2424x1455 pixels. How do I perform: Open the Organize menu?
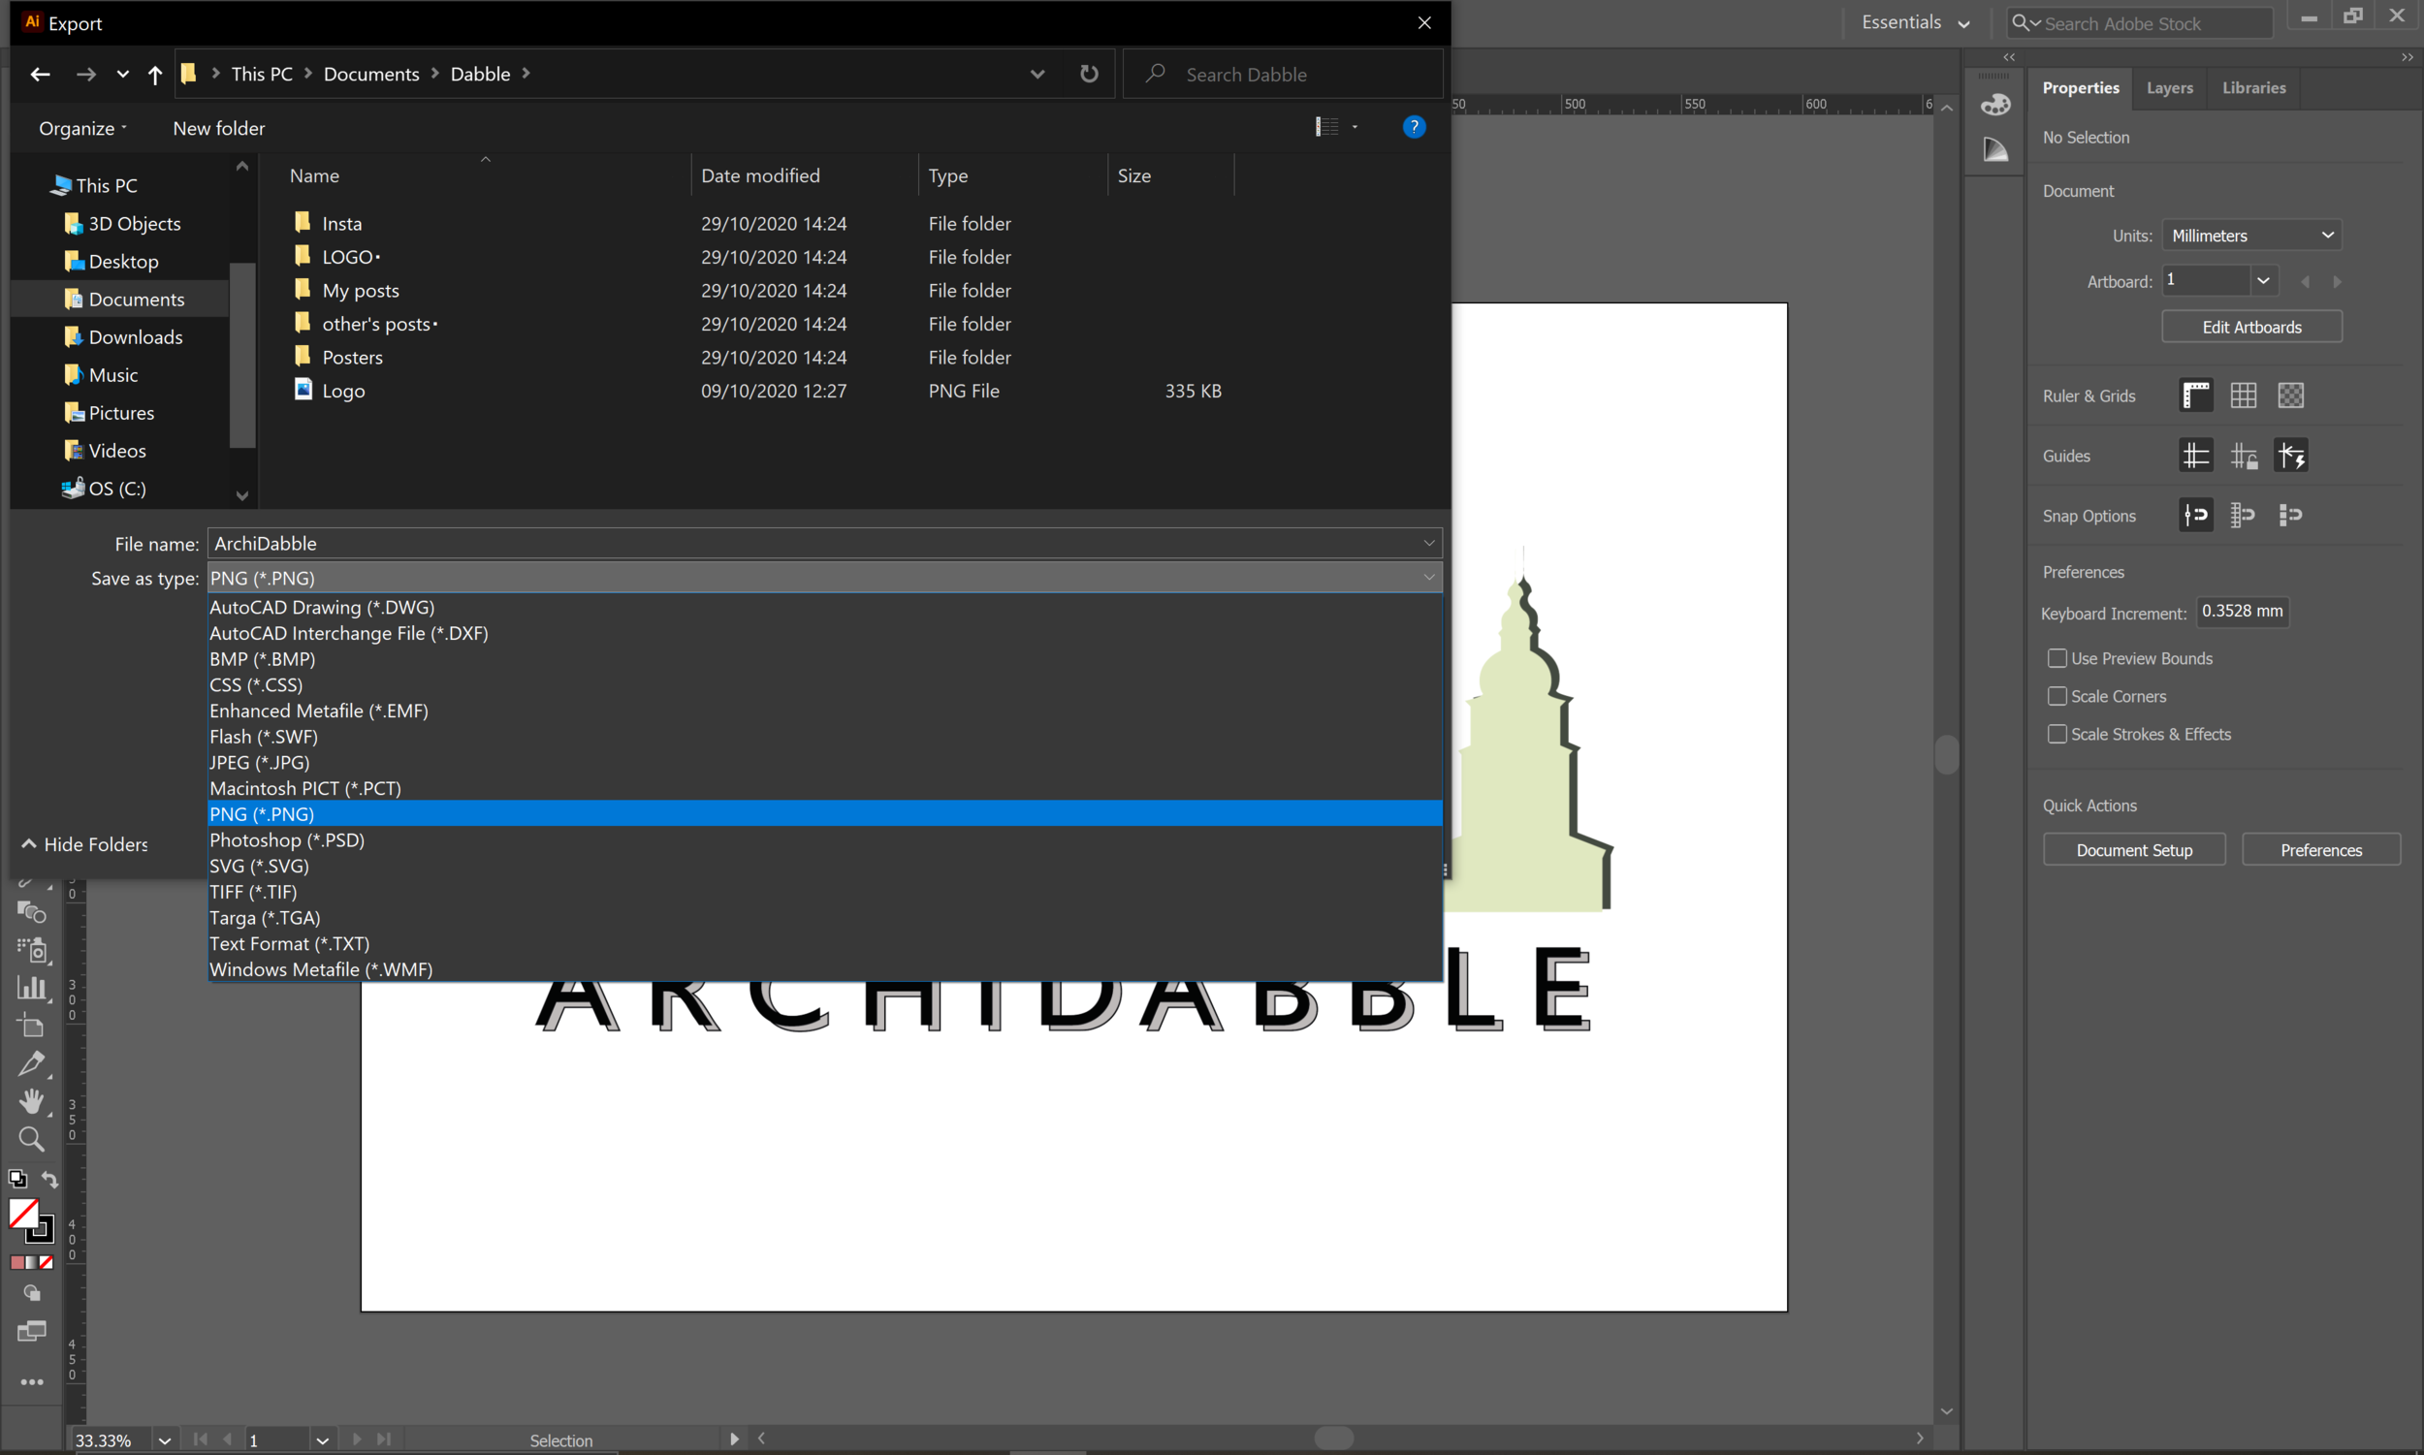point(82,129)
